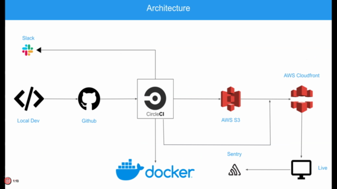Click the "Sentry" label text
This screenshot has height=189, width=337.
[234, 154]
